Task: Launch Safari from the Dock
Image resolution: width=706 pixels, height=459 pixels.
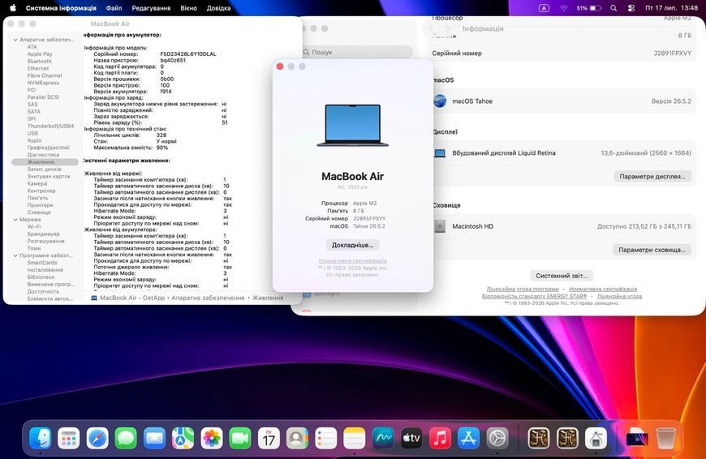Action: click(97, 437)
